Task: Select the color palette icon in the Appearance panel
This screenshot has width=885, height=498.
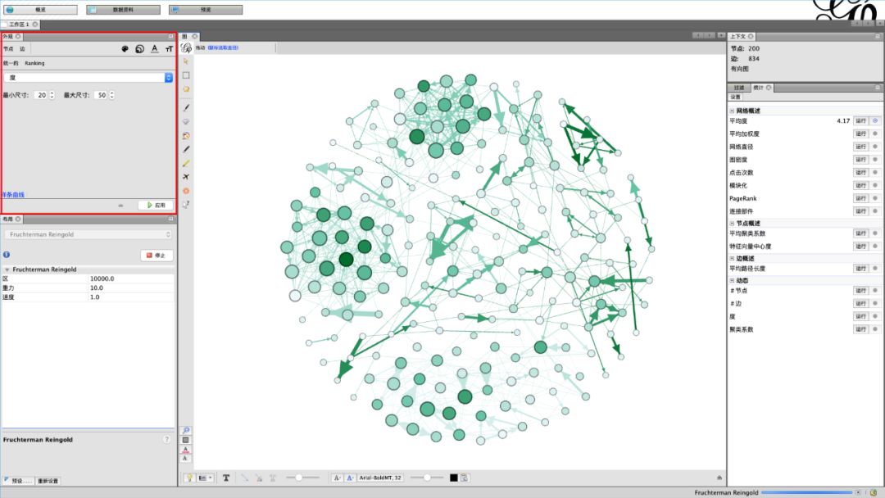Action: [x=125, y=49]
